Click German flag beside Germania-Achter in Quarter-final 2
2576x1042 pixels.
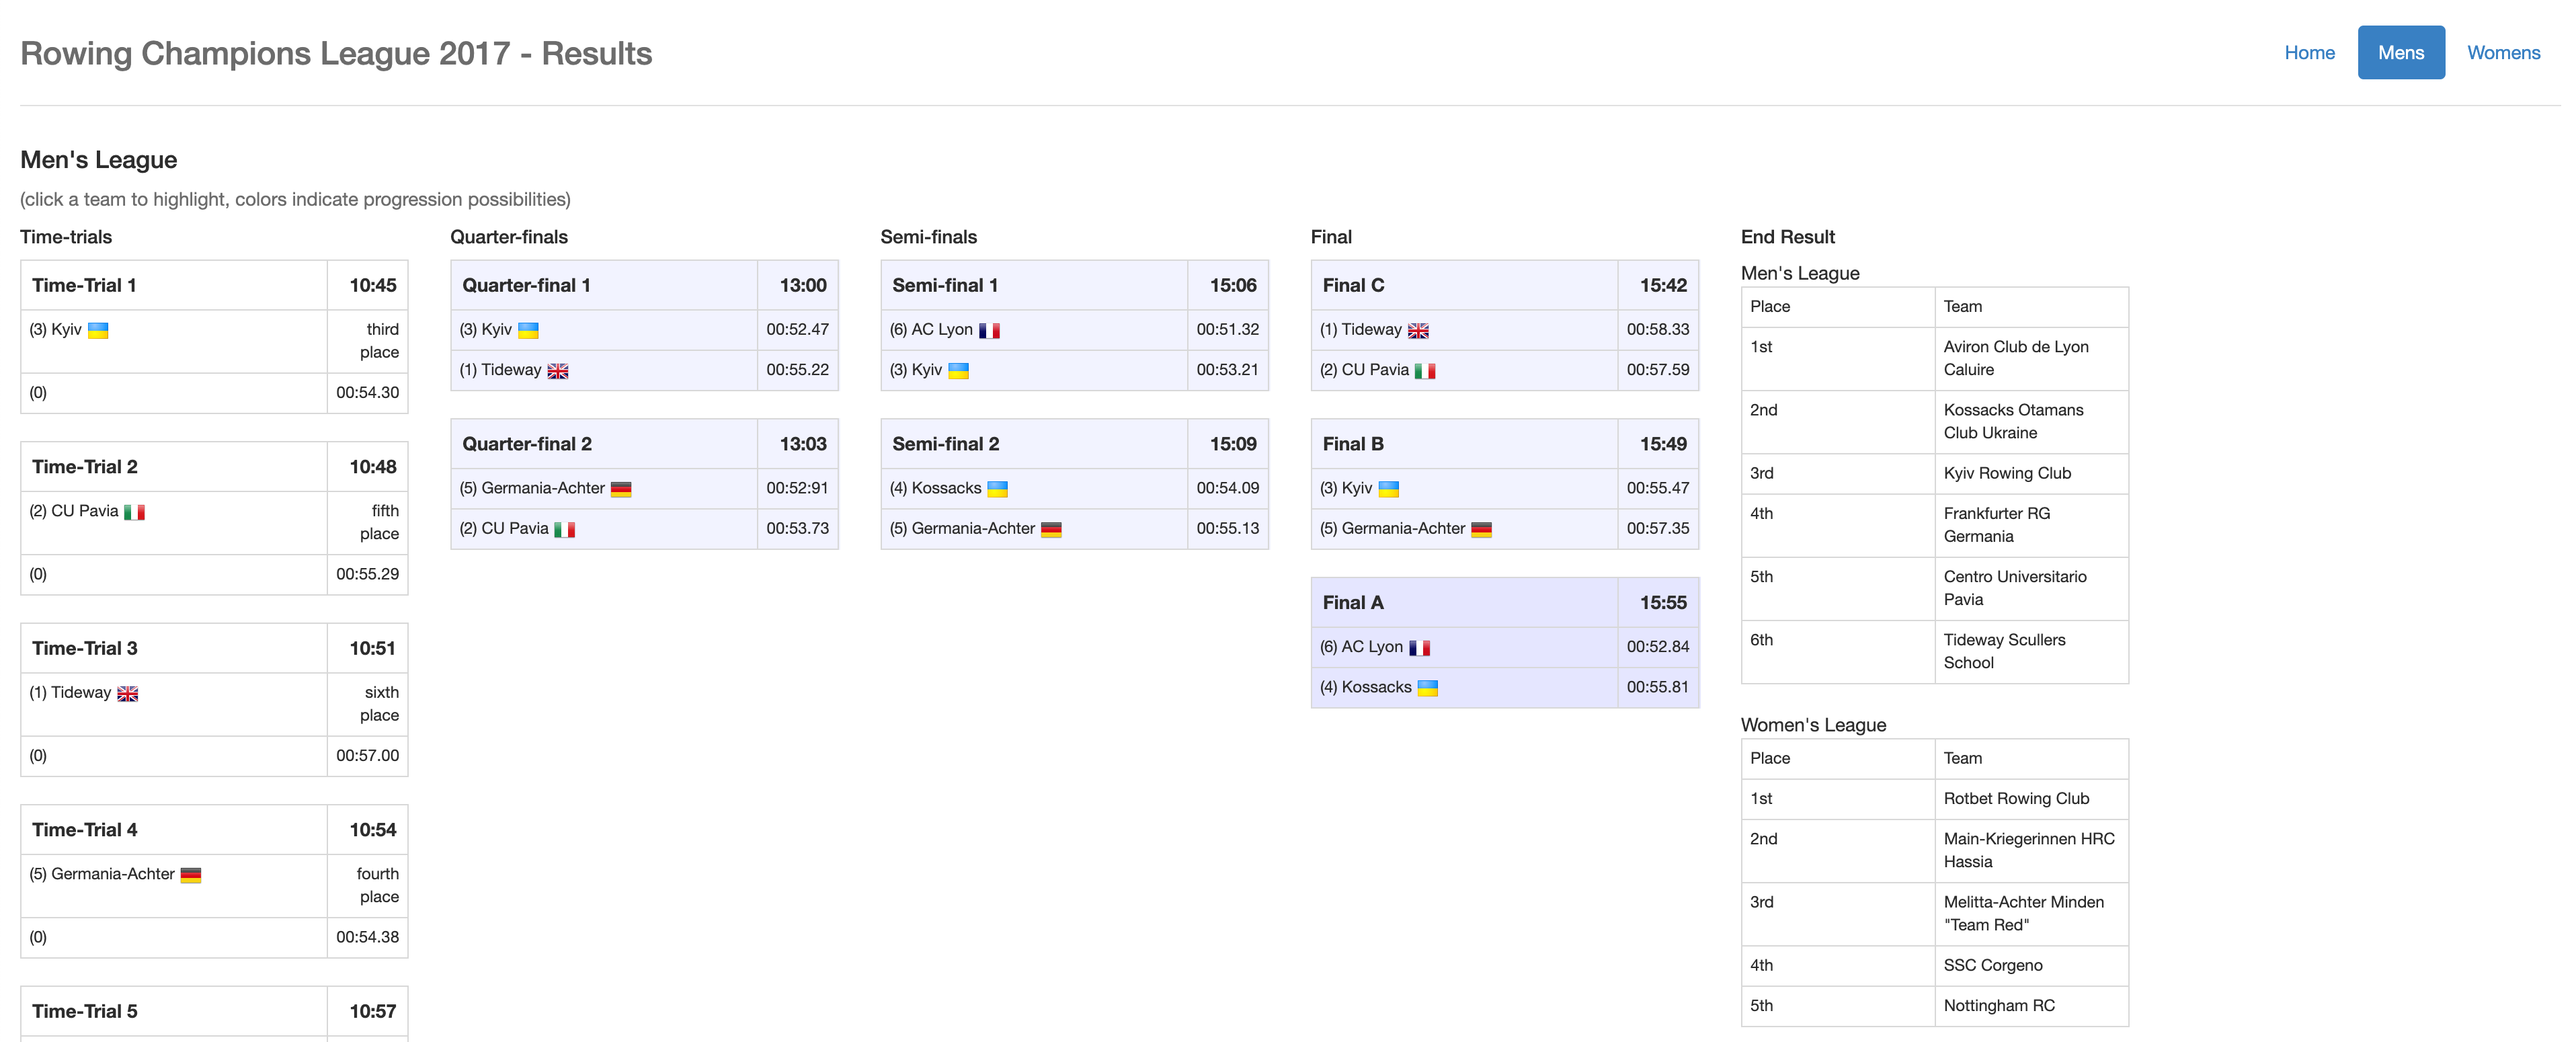(x=621, y=489)
